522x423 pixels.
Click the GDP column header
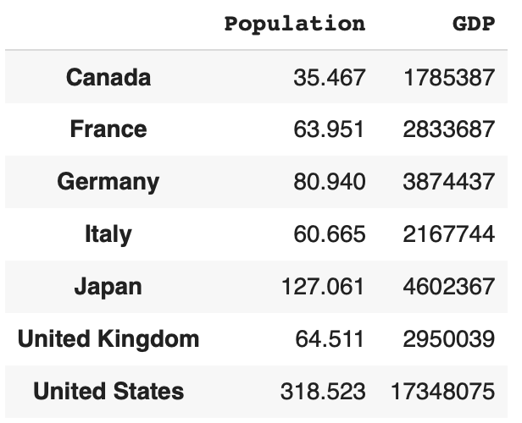(x=474, y=24)
